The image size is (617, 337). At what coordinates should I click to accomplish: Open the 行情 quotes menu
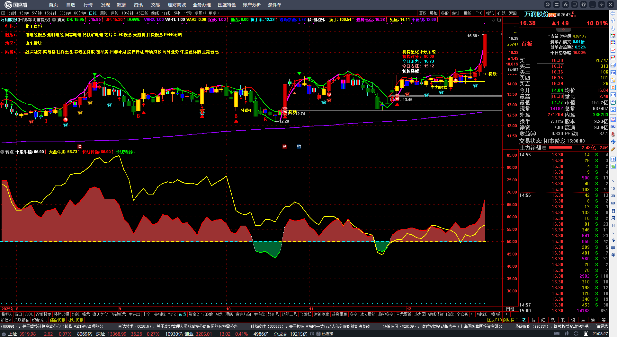pyautogui.click(x=88, y=5)
